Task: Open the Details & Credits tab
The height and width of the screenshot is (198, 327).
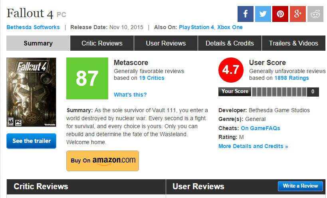Action: point(230,43)
